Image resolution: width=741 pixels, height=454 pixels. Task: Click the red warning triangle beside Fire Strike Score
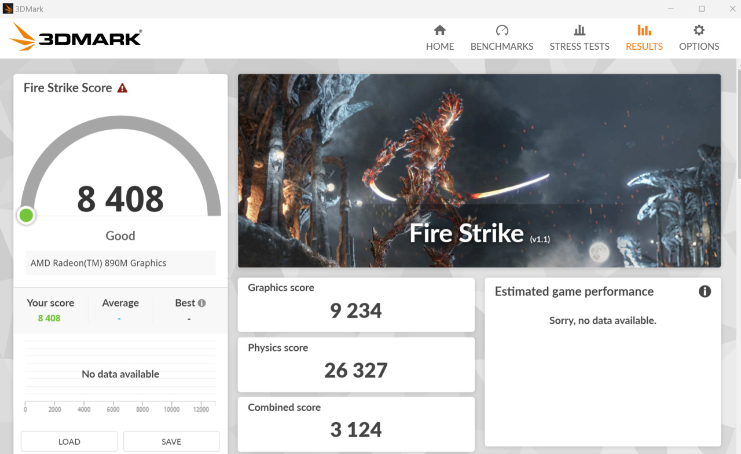[x=122, y=88]
